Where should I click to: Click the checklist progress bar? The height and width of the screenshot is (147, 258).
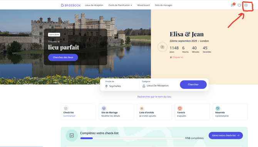132,138
